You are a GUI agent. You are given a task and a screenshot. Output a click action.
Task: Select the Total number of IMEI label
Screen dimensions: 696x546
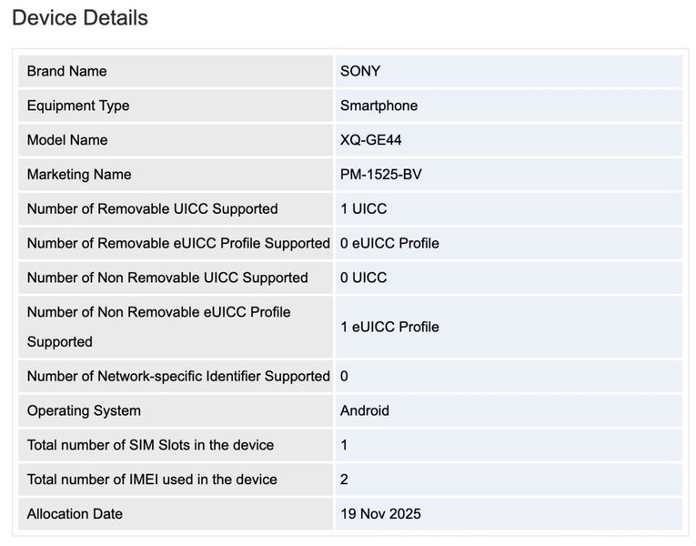tap(152, 480)
